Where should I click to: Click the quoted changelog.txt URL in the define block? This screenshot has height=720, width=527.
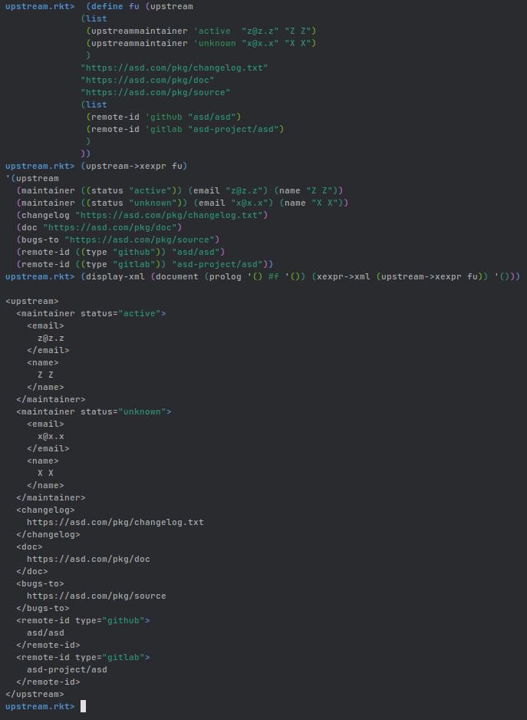(174, 68)
